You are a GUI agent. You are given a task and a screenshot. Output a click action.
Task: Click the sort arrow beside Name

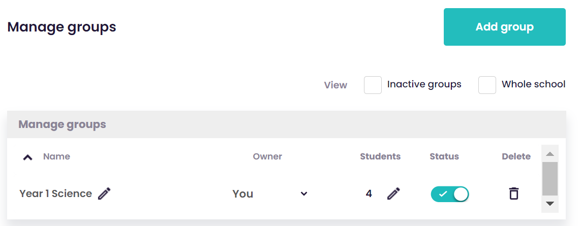tap(28, 157)
